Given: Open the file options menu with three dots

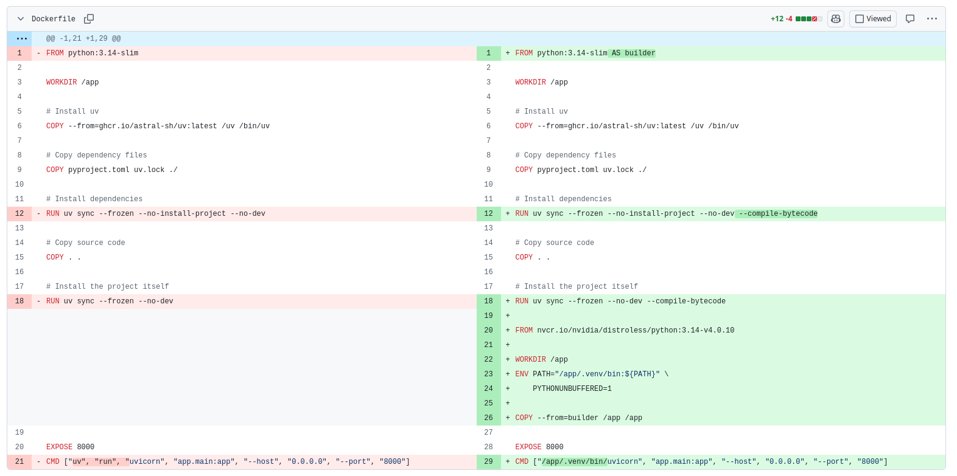Looking at the screenshot, I should (x=932, y=19).
